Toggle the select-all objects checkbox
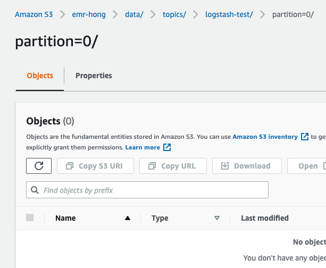The height and width of the screenshot is (268, 326). 30,217
